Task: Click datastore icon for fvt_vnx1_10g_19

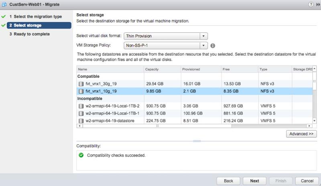Action: click(81, 91)
